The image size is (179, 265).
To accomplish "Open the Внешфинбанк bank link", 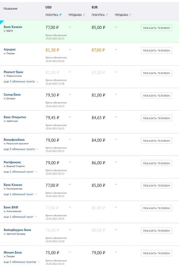I will (14, 140).
